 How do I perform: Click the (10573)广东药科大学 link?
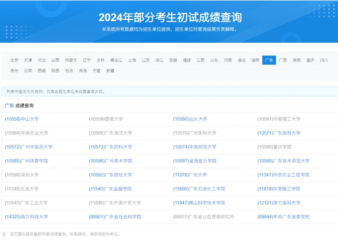(x=110, y=147)
